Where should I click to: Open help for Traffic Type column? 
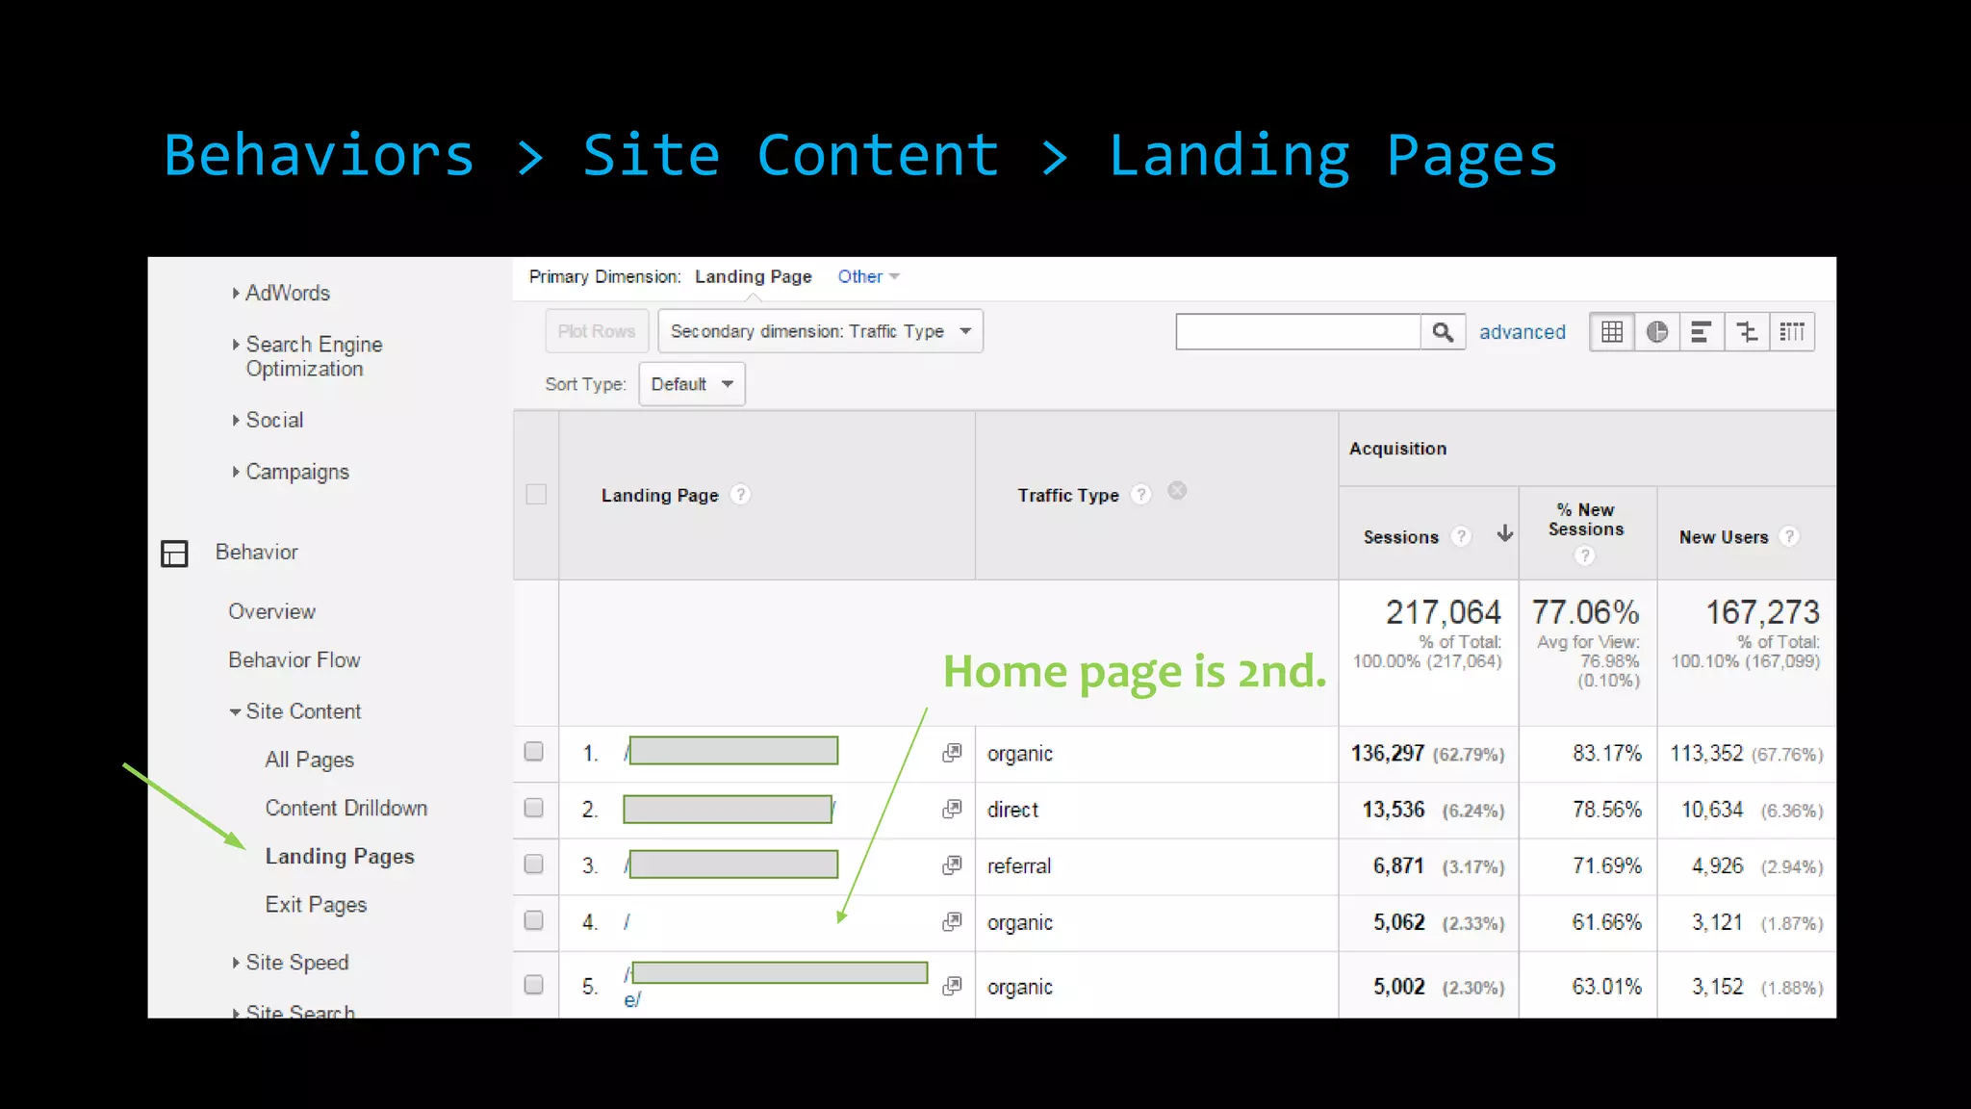click(1140, 495)
